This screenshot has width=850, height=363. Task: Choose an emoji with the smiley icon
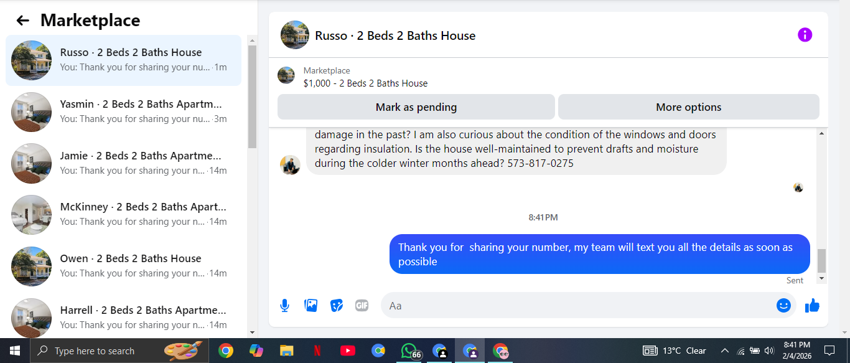783,306
